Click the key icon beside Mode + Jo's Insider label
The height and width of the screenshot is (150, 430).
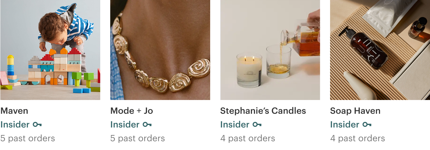[147, 125]
